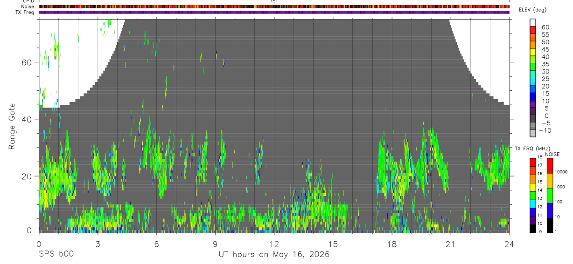Click the 'TX FRQ (MHz)' legend title
This screenshot has width=573, height=264.
pos(532,149)
